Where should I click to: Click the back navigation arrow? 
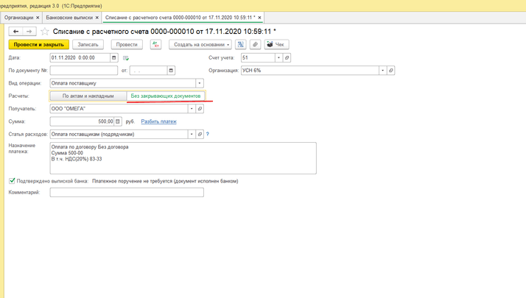(16, 32)
